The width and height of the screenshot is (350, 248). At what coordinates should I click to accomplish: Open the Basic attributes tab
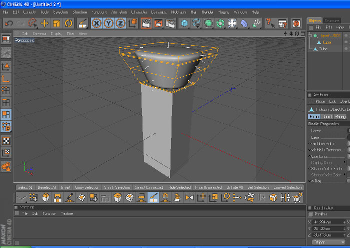tap(314, 117)
